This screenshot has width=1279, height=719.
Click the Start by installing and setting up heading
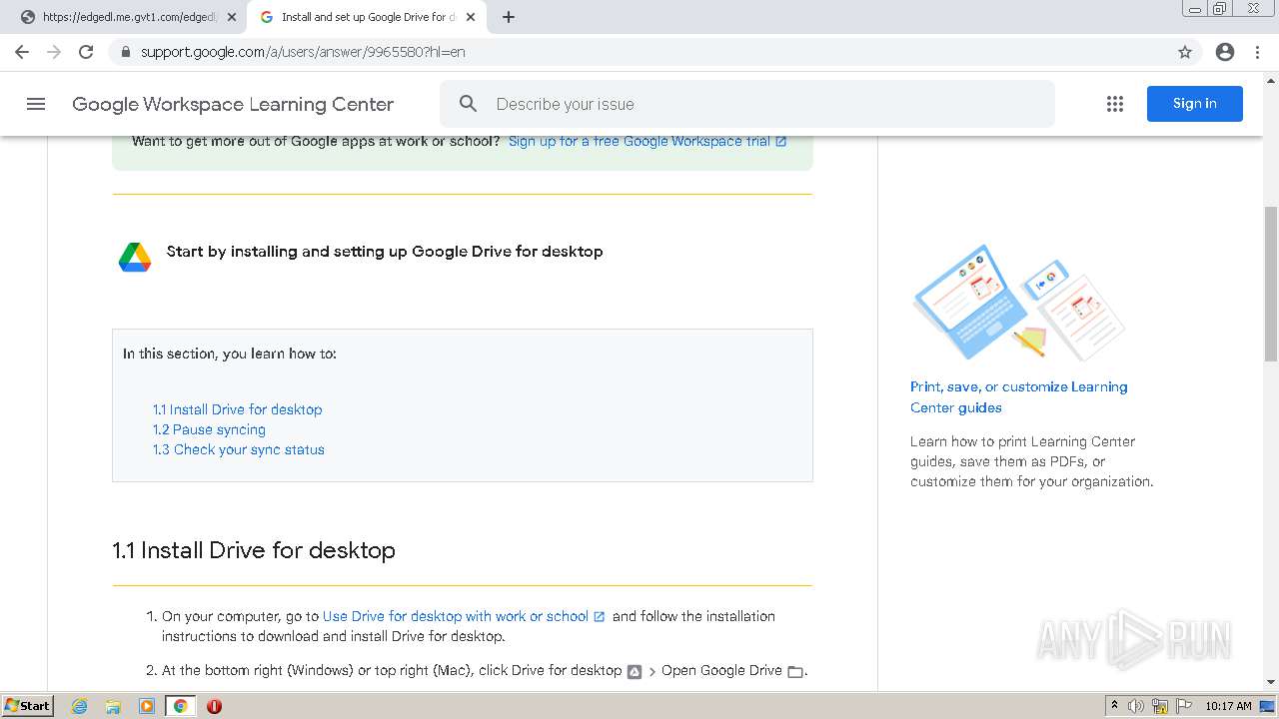(385, 252)
